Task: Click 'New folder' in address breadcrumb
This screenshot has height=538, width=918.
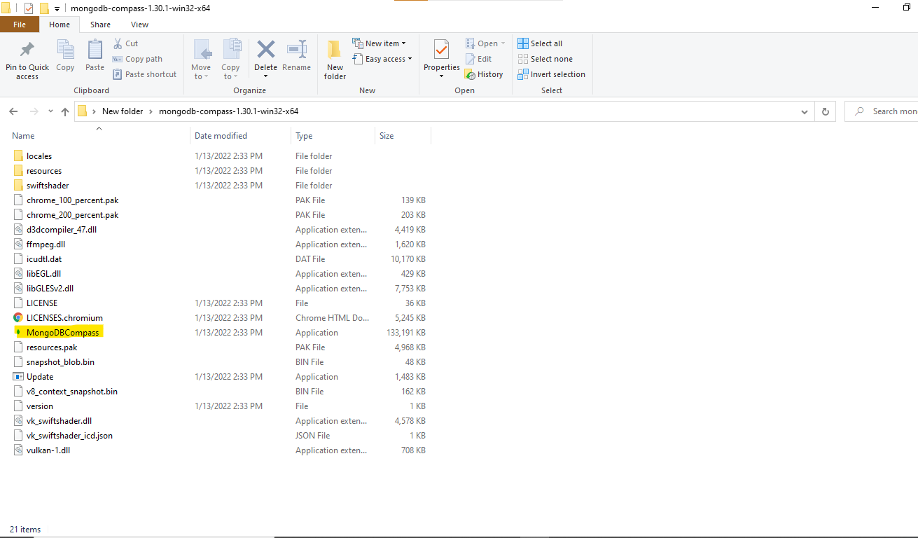Action: tap(123, 111)
